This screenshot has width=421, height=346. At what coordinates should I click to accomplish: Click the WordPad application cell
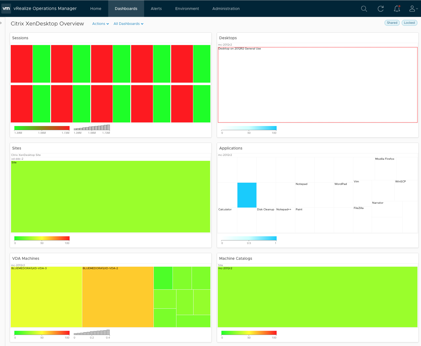click(x=343, y=195)
